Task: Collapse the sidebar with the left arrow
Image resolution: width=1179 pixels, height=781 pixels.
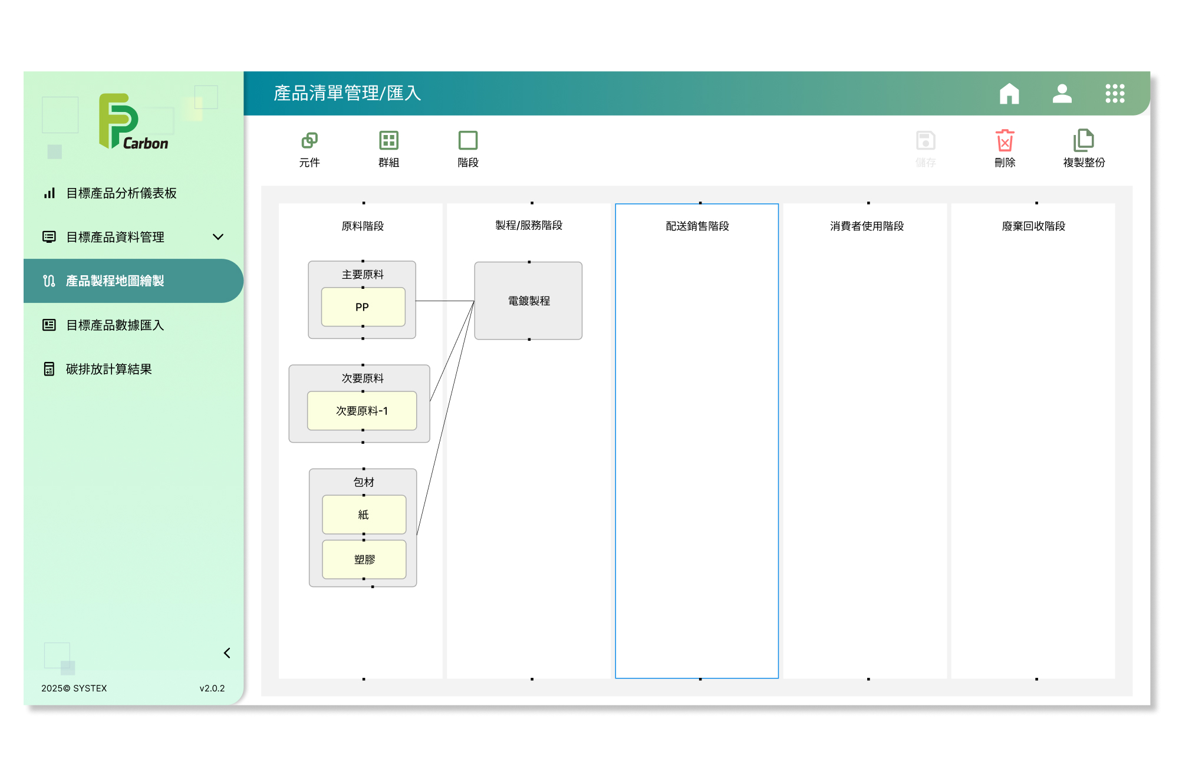Action: pos(227,653)
